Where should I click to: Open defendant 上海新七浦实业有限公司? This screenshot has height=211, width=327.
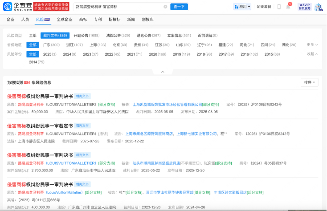pos(196,134)
